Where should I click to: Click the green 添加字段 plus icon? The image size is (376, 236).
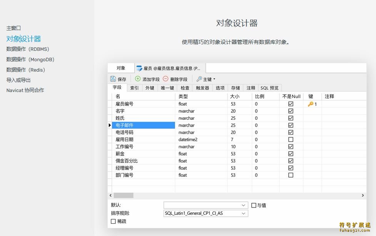(138, 79)
